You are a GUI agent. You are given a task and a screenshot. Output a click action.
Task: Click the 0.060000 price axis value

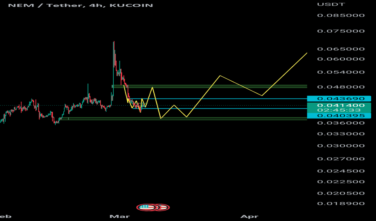[x=341, y=59]
